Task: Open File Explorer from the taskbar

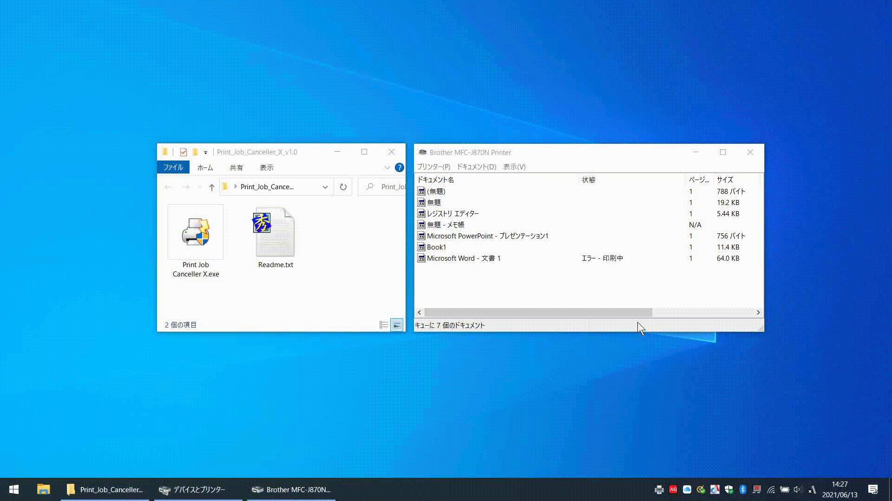Action: click(43, 489)
